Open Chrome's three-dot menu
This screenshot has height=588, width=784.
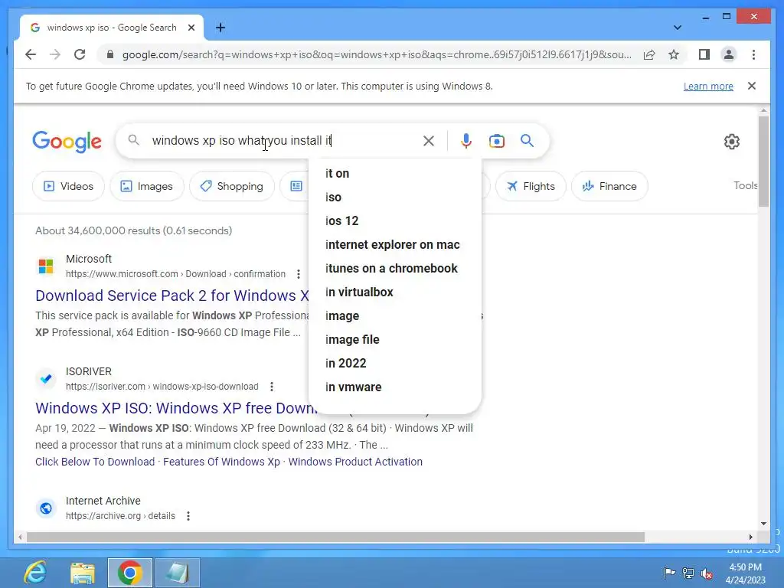pos(753,54)
